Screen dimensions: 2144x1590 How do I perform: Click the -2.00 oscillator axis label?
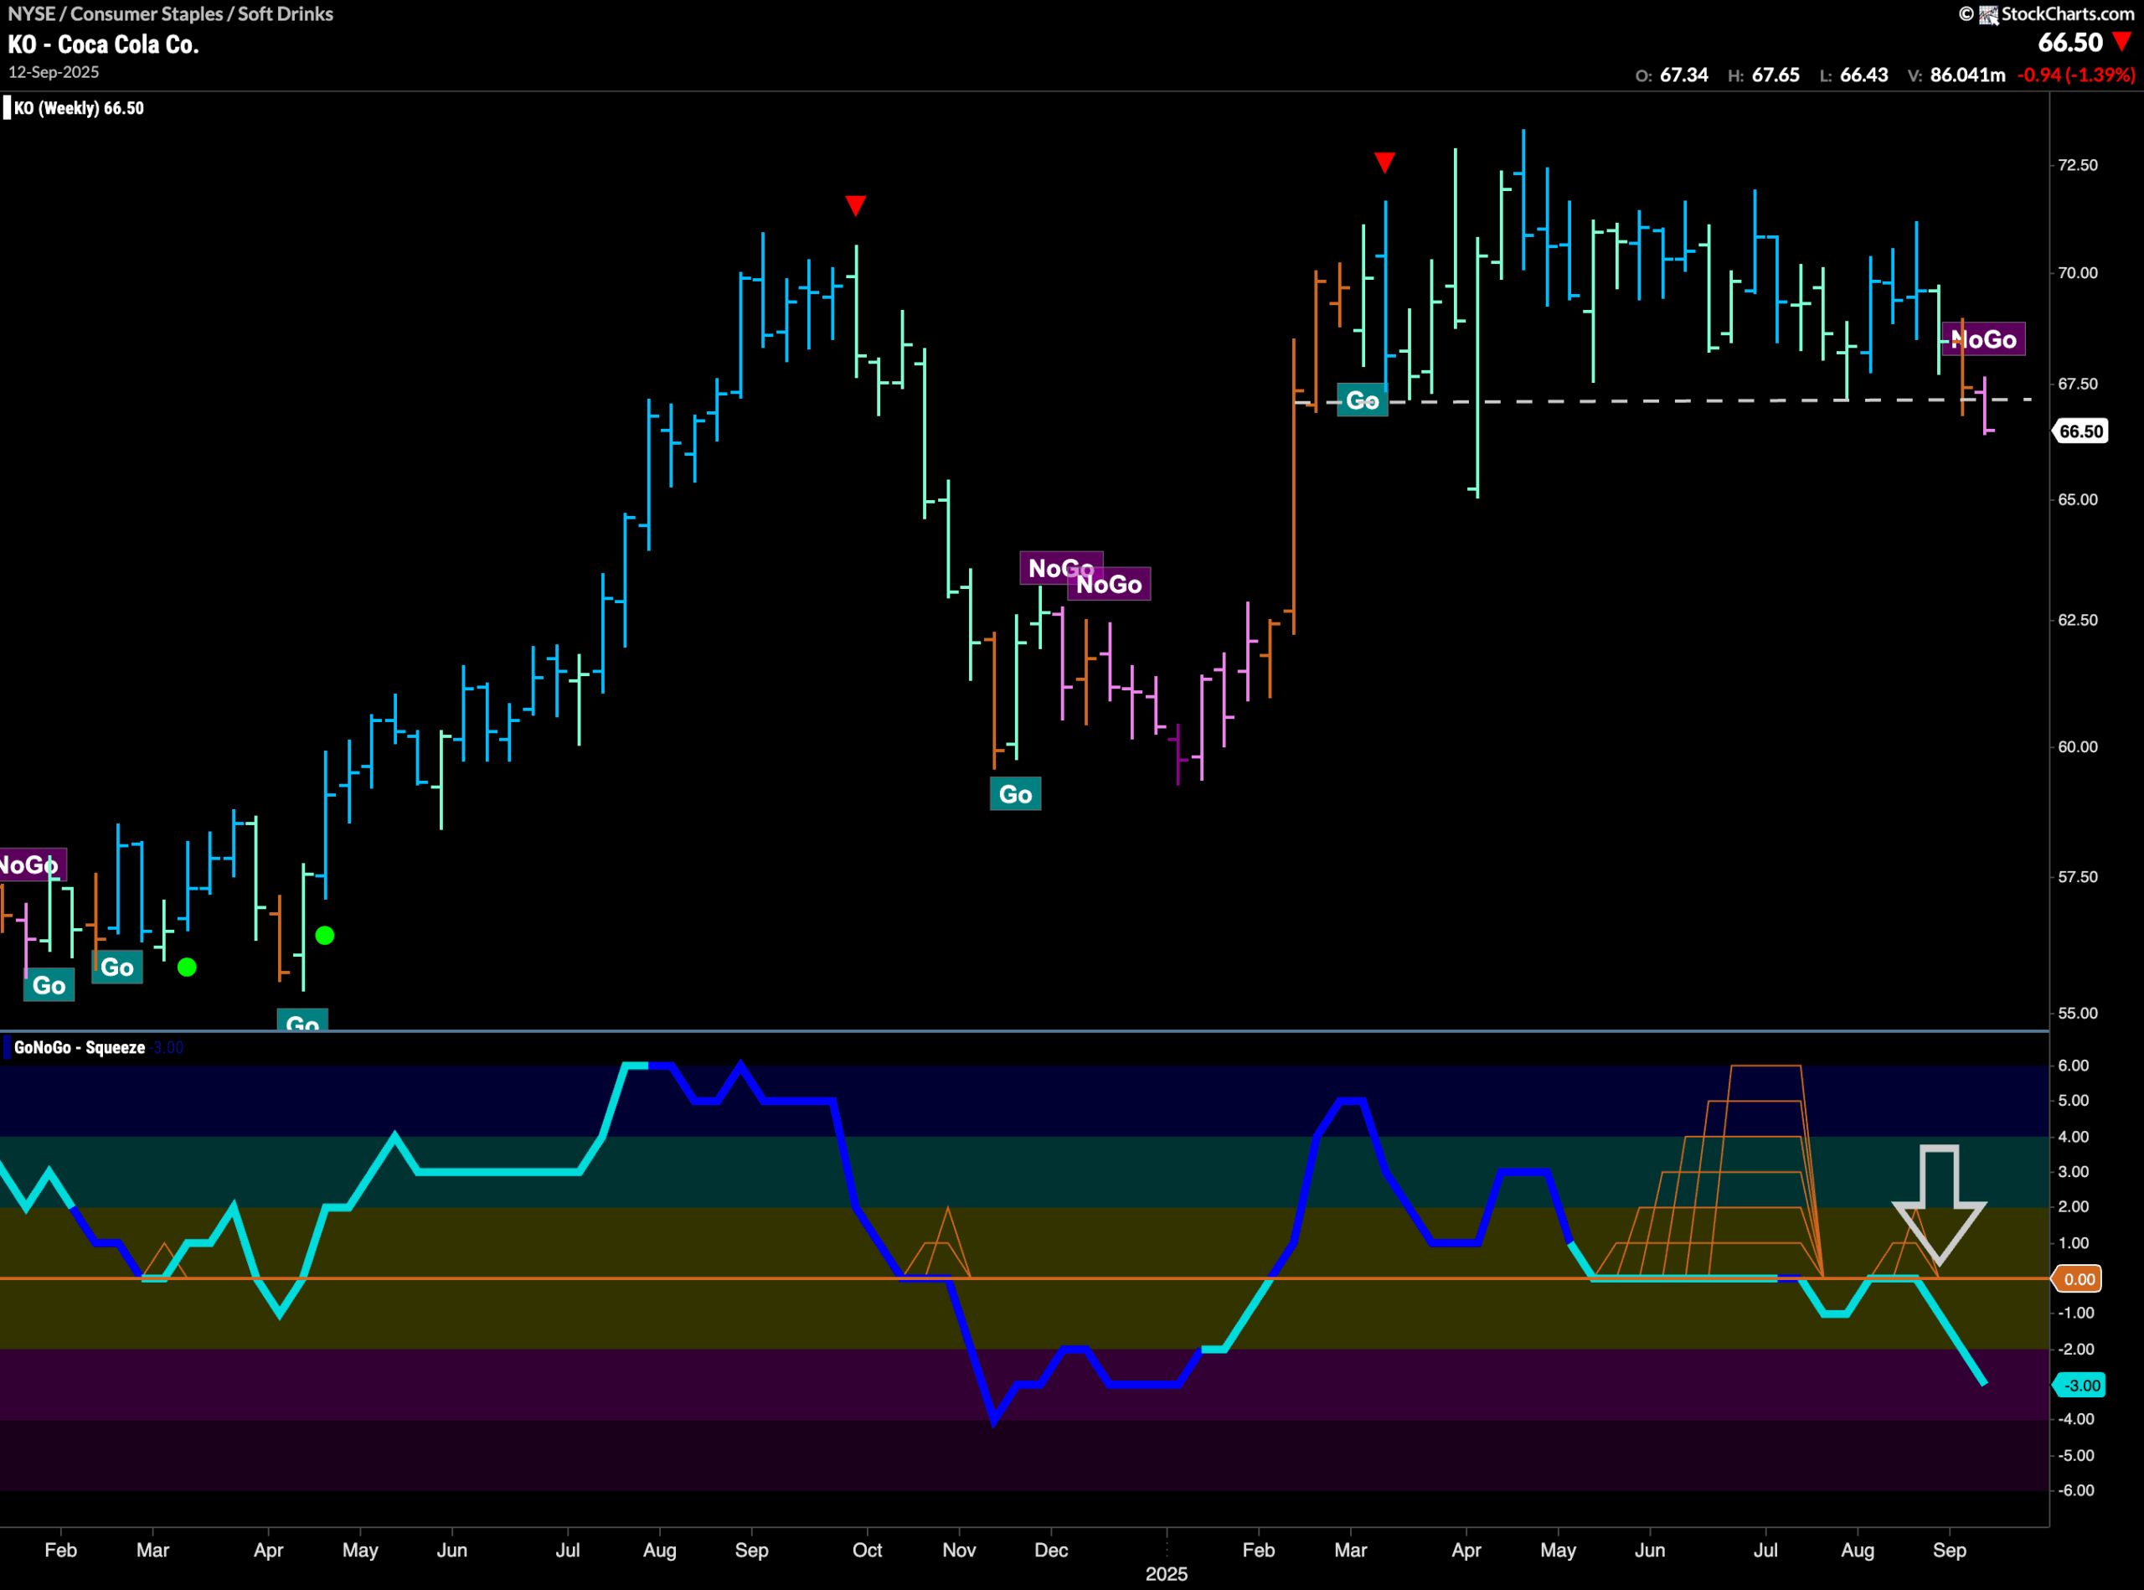coord(2075,1350)
